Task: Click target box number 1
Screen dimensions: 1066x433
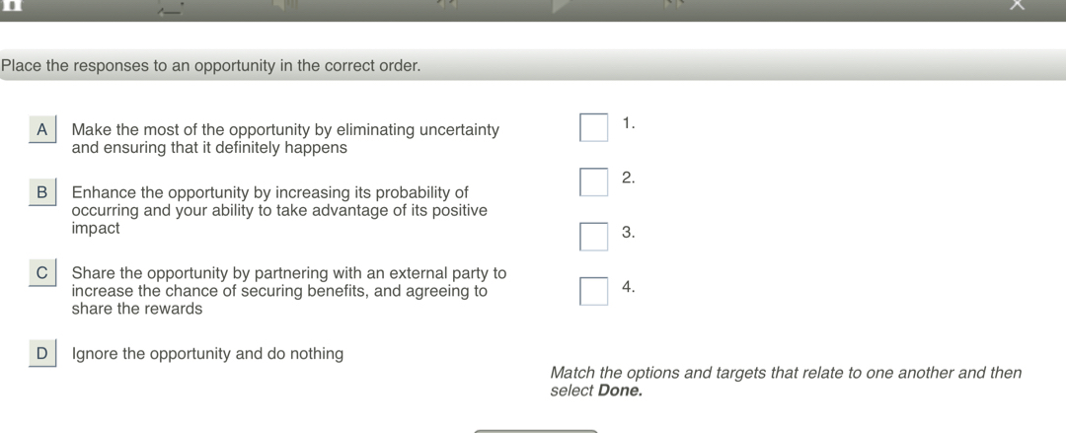Action: 593,127
